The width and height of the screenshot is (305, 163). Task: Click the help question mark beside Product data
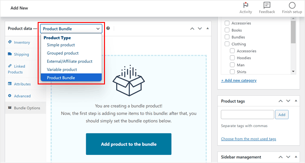tap(108, 28)
